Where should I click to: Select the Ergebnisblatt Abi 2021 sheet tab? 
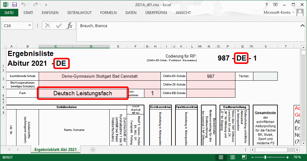(55, 149)
